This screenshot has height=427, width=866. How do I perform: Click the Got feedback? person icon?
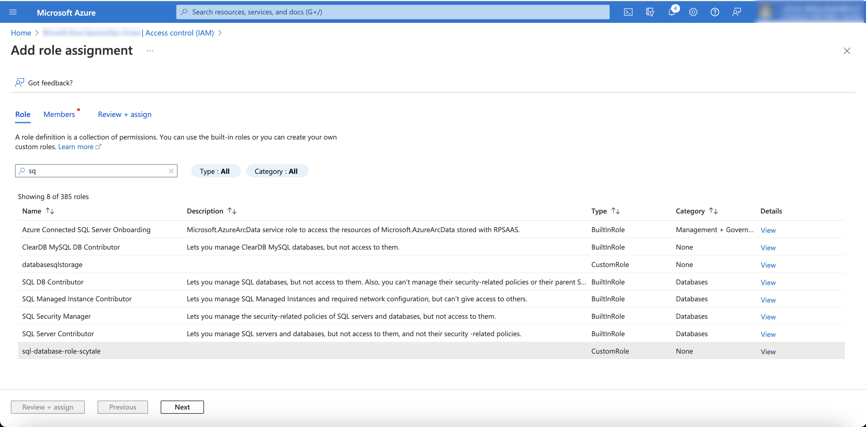[20, 83]
